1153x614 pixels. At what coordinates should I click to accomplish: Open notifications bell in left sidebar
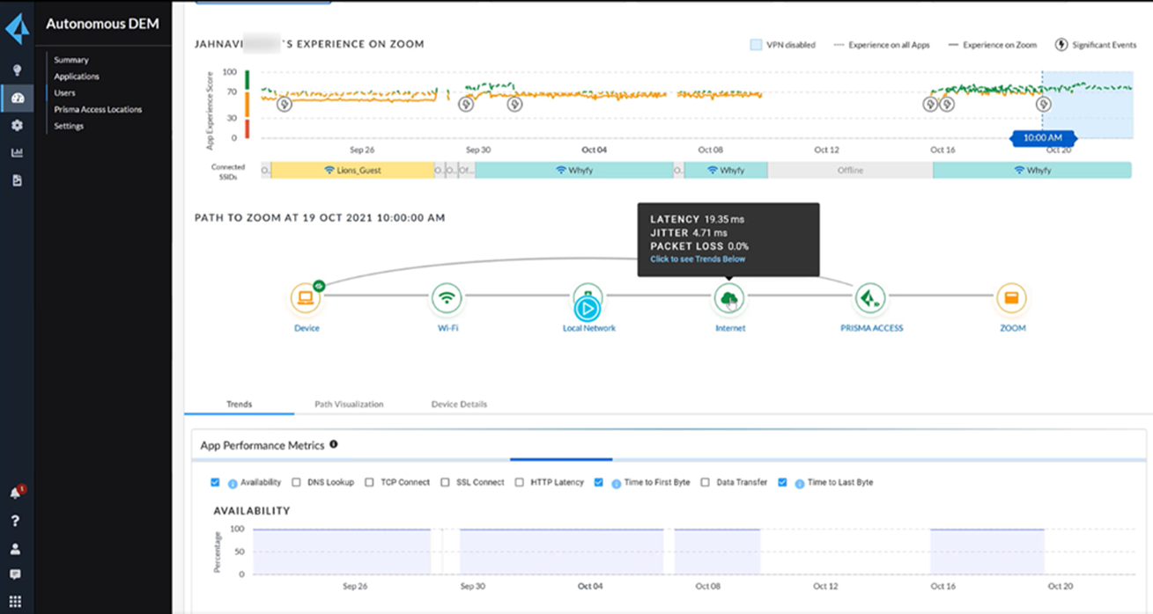click(16, 493)
